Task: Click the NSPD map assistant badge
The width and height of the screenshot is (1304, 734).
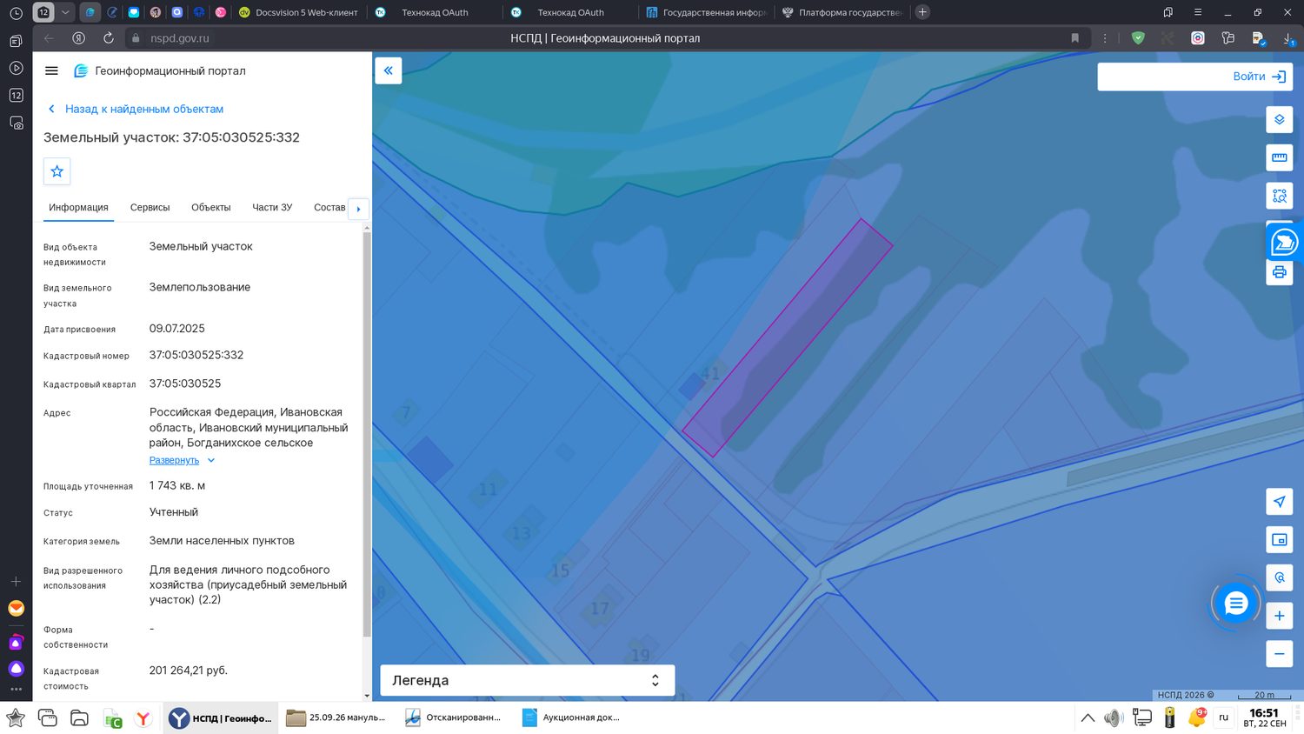Action: [x=1284, y=242]
